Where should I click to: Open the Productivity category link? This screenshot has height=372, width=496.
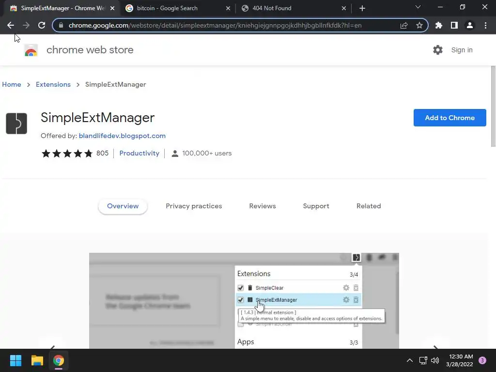click(139, 153)
